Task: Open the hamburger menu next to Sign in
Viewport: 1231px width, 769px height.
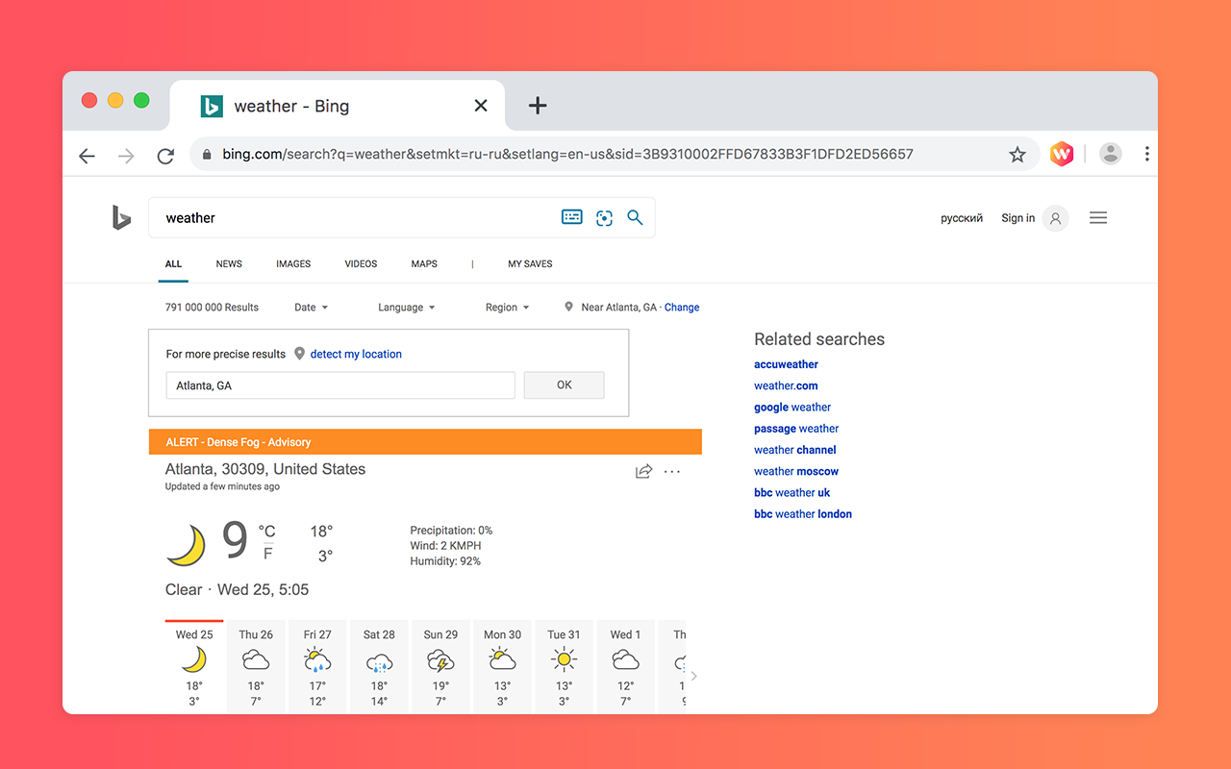Action: click(x=1098, y=217)
